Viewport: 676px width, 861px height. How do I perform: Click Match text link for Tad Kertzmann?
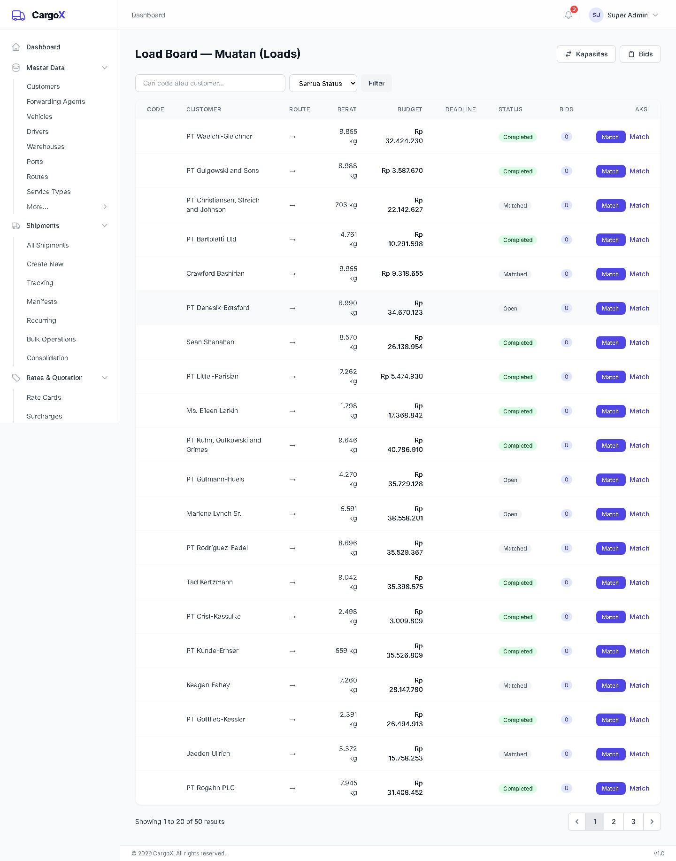click(x=639, y=582)
